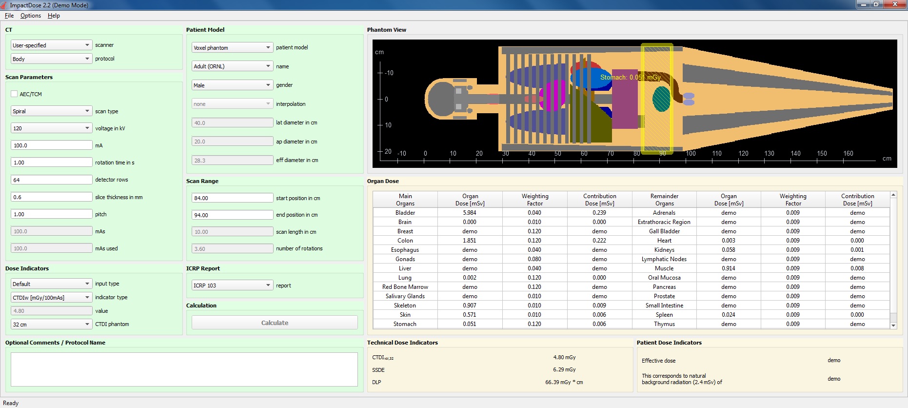This screenshot has width=908, height=408.
Task: Expand the name dropdown showing Adult (ORNL)
Action: coord(232,66)
